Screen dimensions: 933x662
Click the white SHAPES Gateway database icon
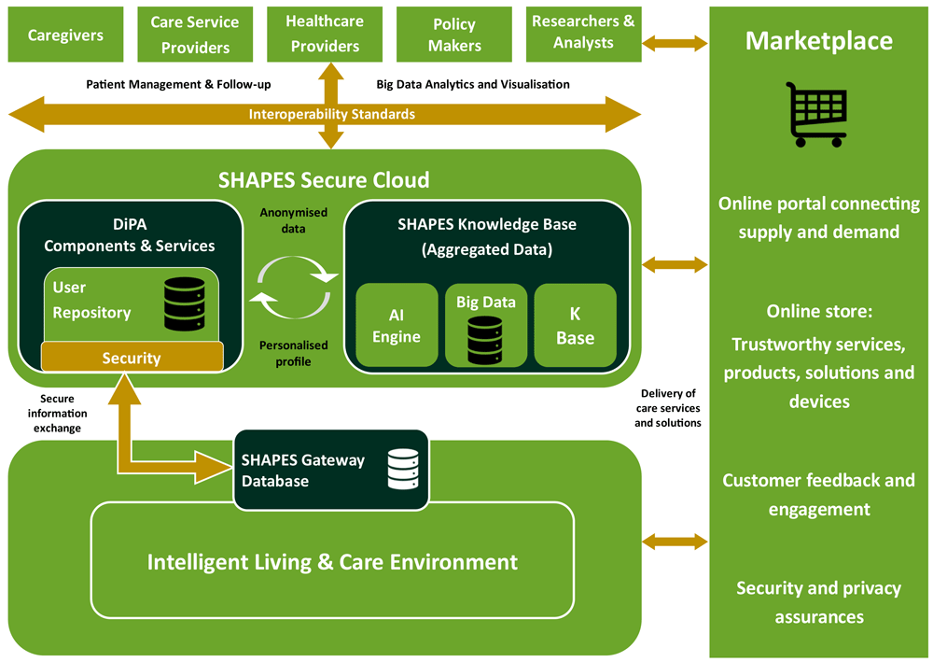coord(403,469)
